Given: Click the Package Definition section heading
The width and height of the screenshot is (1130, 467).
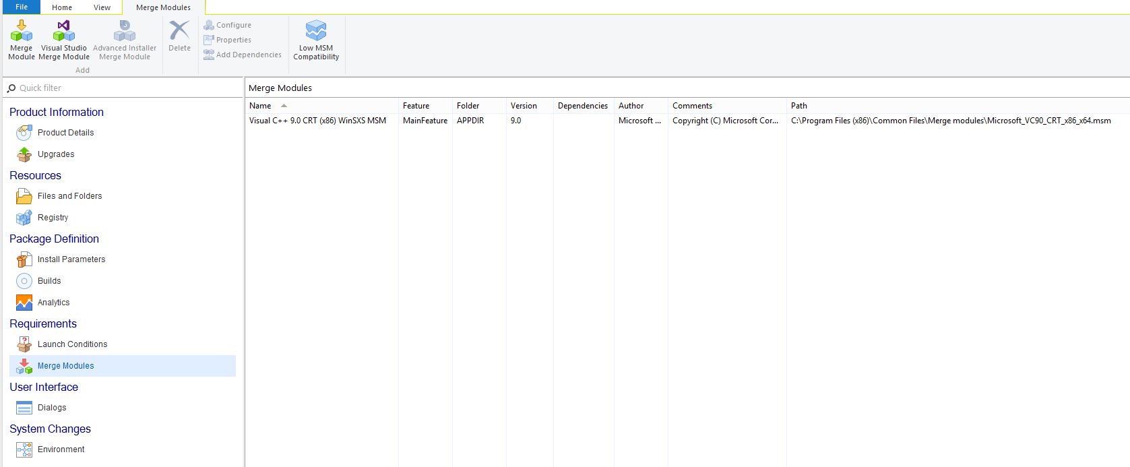Looking at the screenshot, I should click(x=54, y=239).
